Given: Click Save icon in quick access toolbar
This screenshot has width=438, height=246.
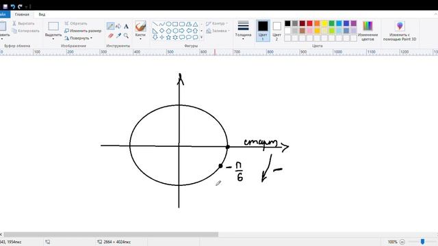Looking at the screenshot, I should tap(5, 6).
